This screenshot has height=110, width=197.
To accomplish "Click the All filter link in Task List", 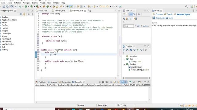I will click(138, 26).
